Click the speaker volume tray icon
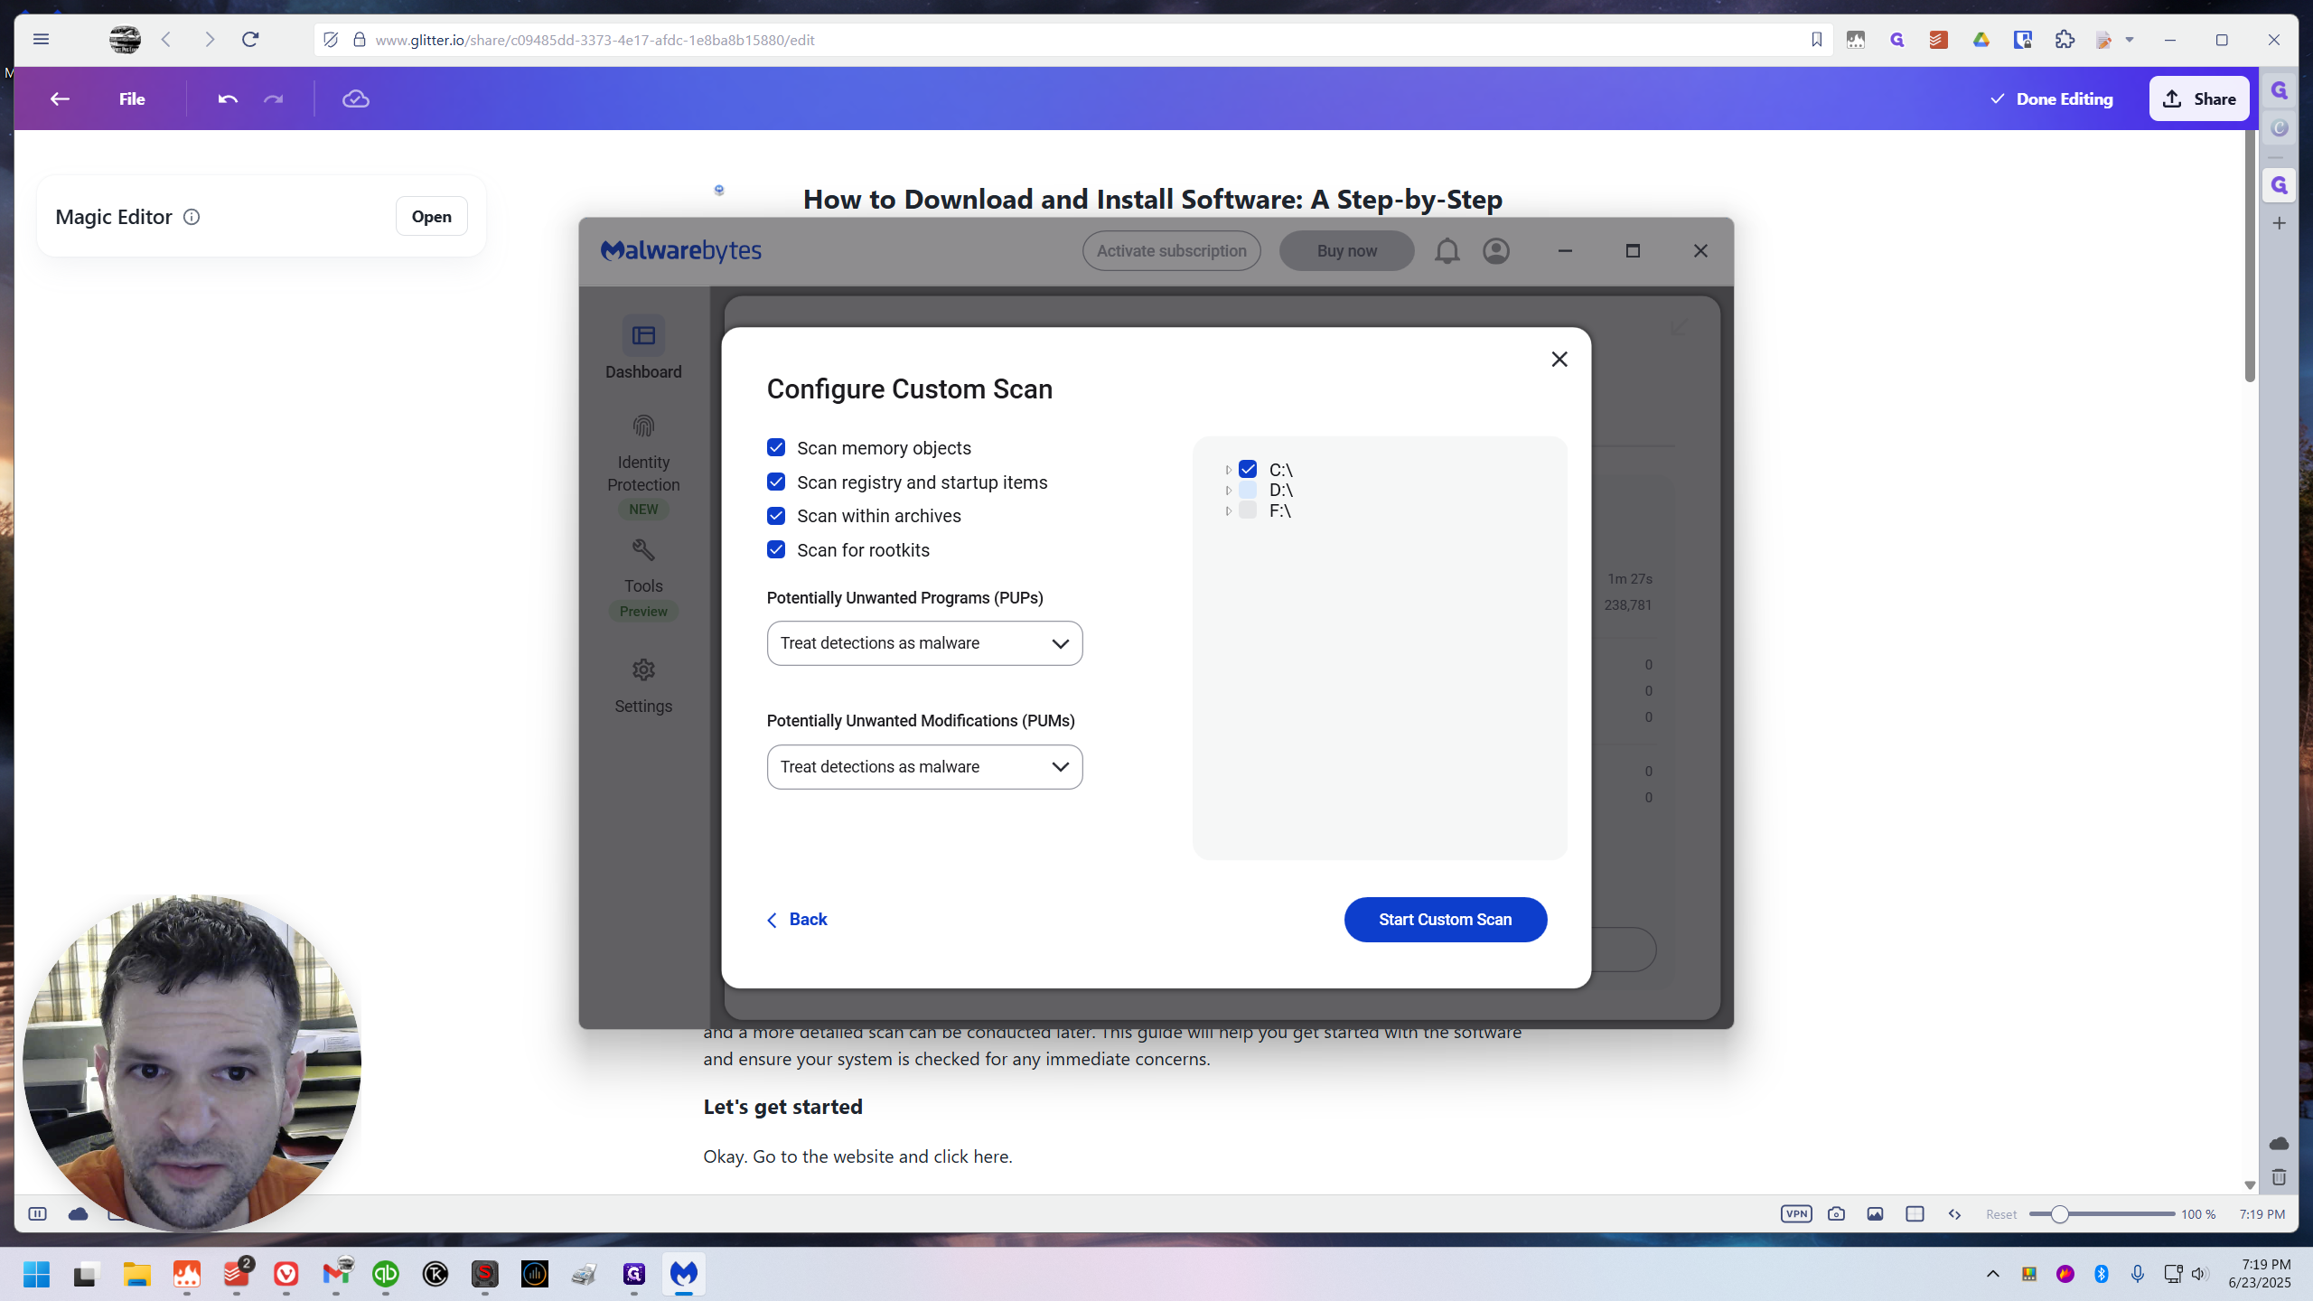The image size is (2313, 1301). (x=2200, y=1274)
